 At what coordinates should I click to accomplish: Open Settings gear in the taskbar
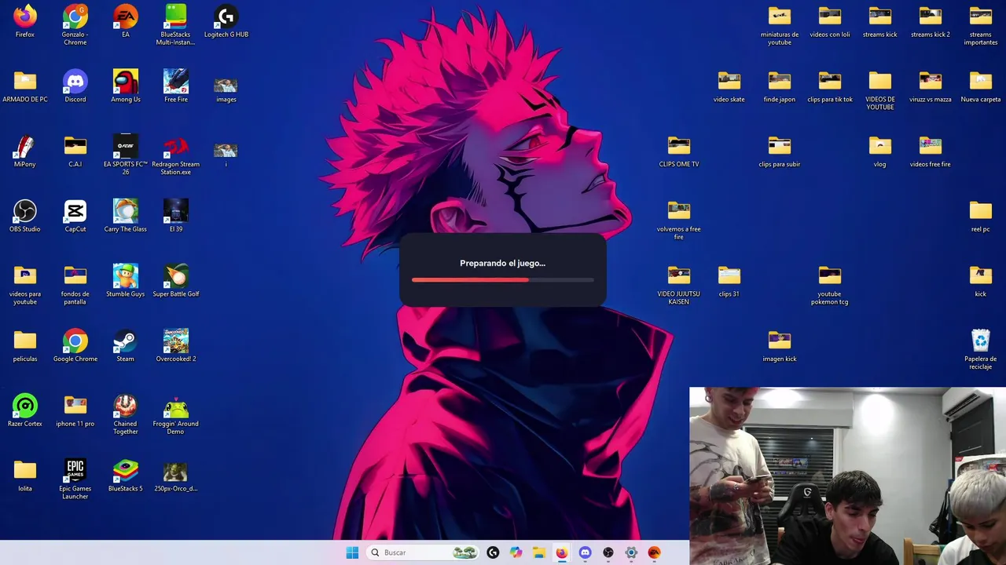631,552
